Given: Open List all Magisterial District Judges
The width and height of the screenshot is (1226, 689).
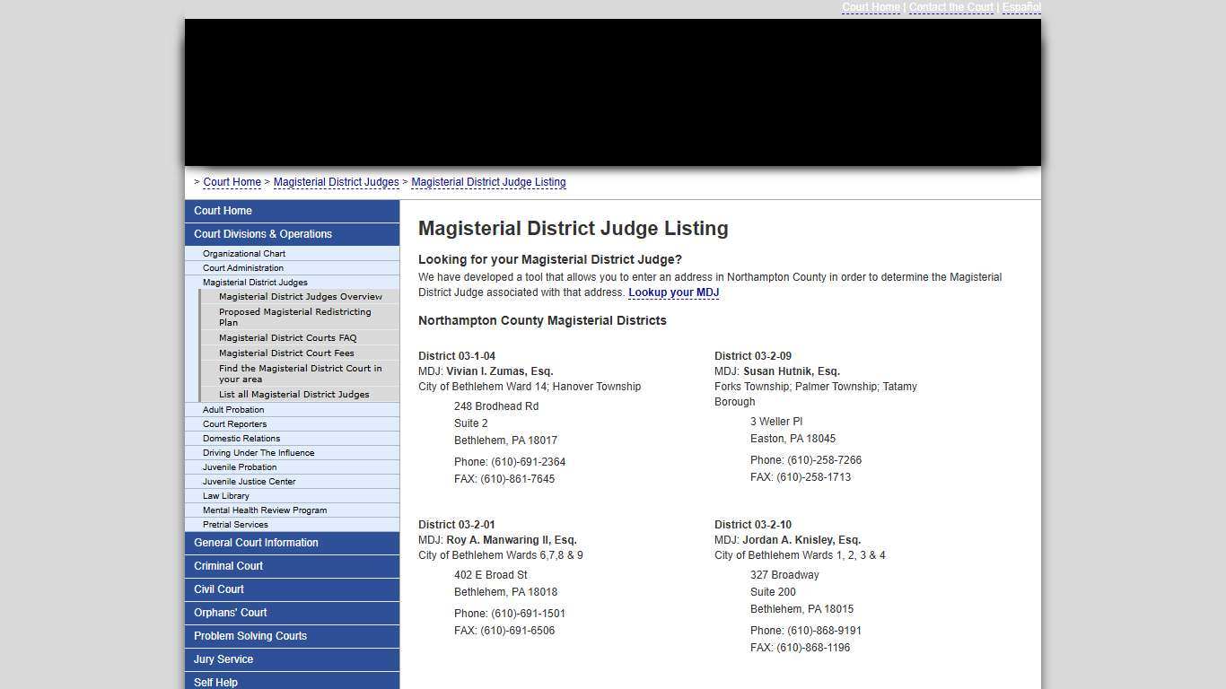Looking at the screenshot, I should (294, 394).
